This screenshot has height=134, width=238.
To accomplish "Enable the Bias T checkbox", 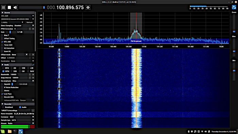I will point(2,35).
